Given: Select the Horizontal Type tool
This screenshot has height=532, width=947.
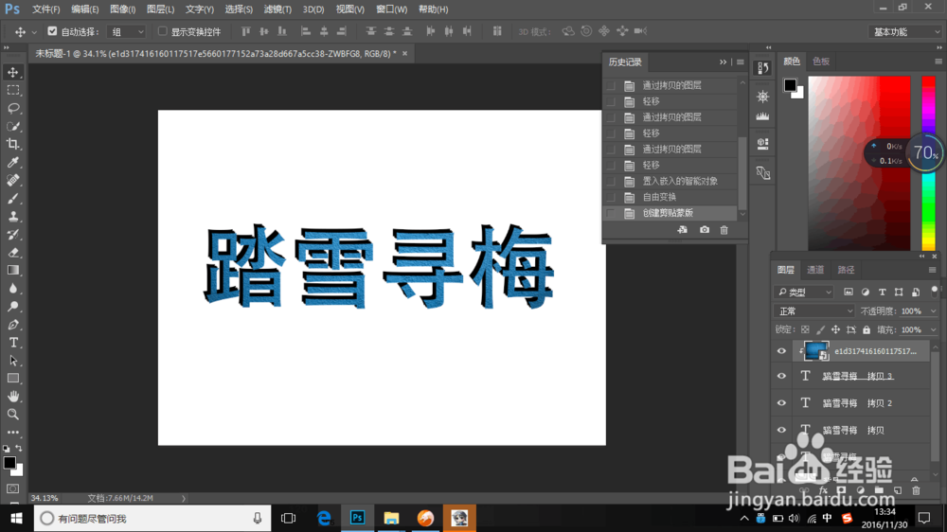Looking at the screenshot, I should (12, 343).
